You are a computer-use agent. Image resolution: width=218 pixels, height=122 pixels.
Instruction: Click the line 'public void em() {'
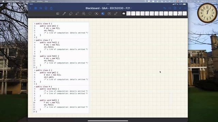point(49,26)
